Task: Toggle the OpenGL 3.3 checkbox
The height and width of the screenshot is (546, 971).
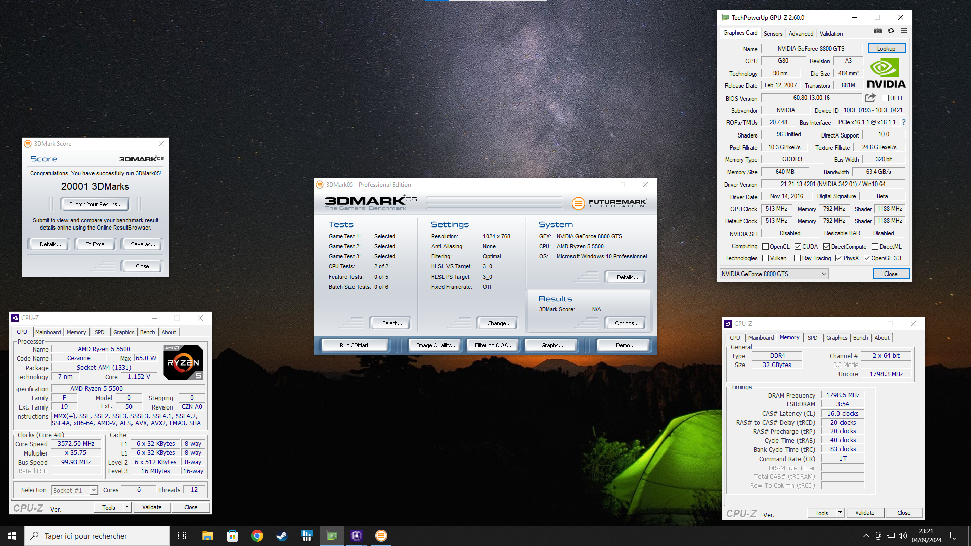Action: 867,258
